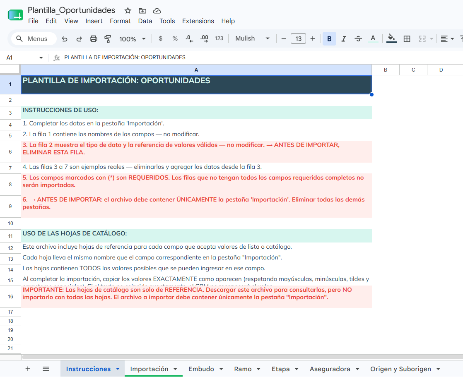
Task: Format as currency with dollar icon
Action: [161, 38]
